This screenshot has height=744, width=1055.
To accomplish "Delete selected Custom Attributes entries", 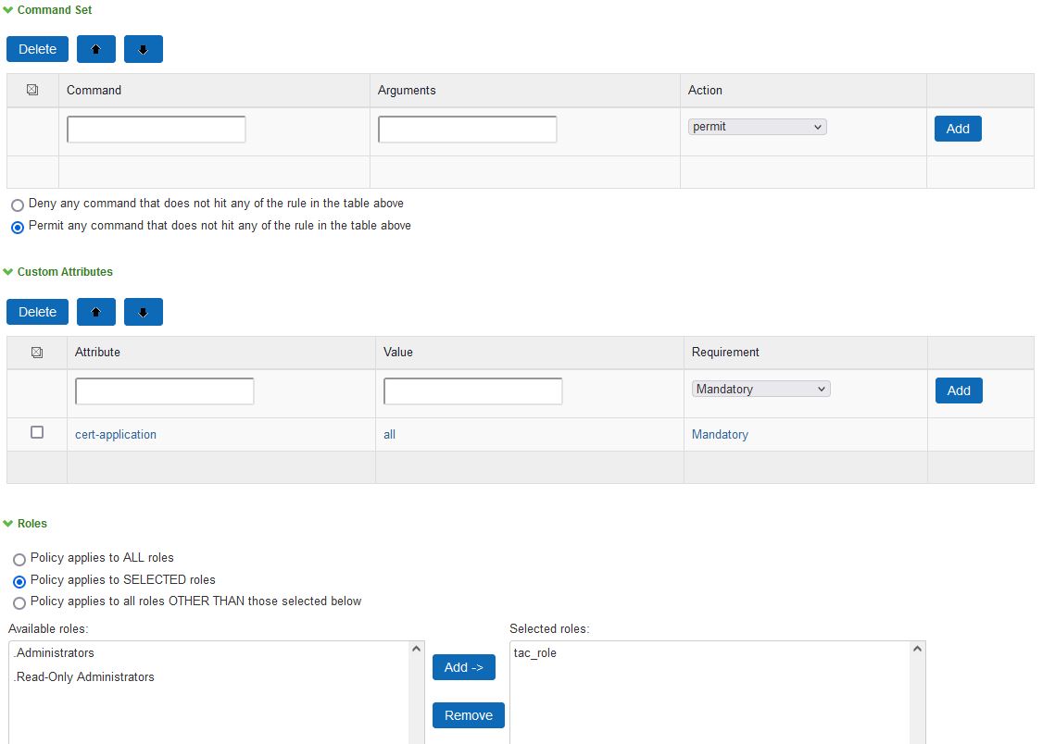I will (38, 312).
